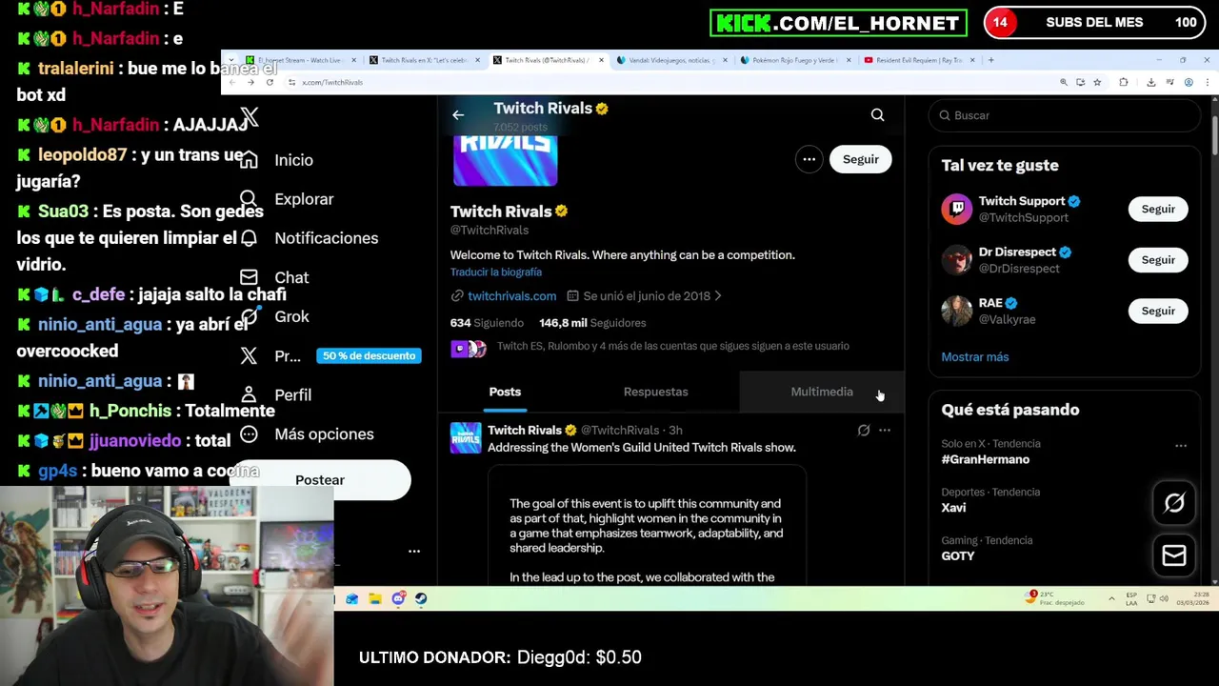Open the three-dot menu beside Seguir
This screenshot has width=1219, height=686.
pos(809,159)
